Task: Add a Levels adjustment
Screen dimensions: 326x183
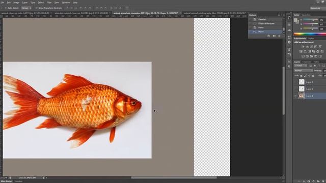Action: [307, 46]
